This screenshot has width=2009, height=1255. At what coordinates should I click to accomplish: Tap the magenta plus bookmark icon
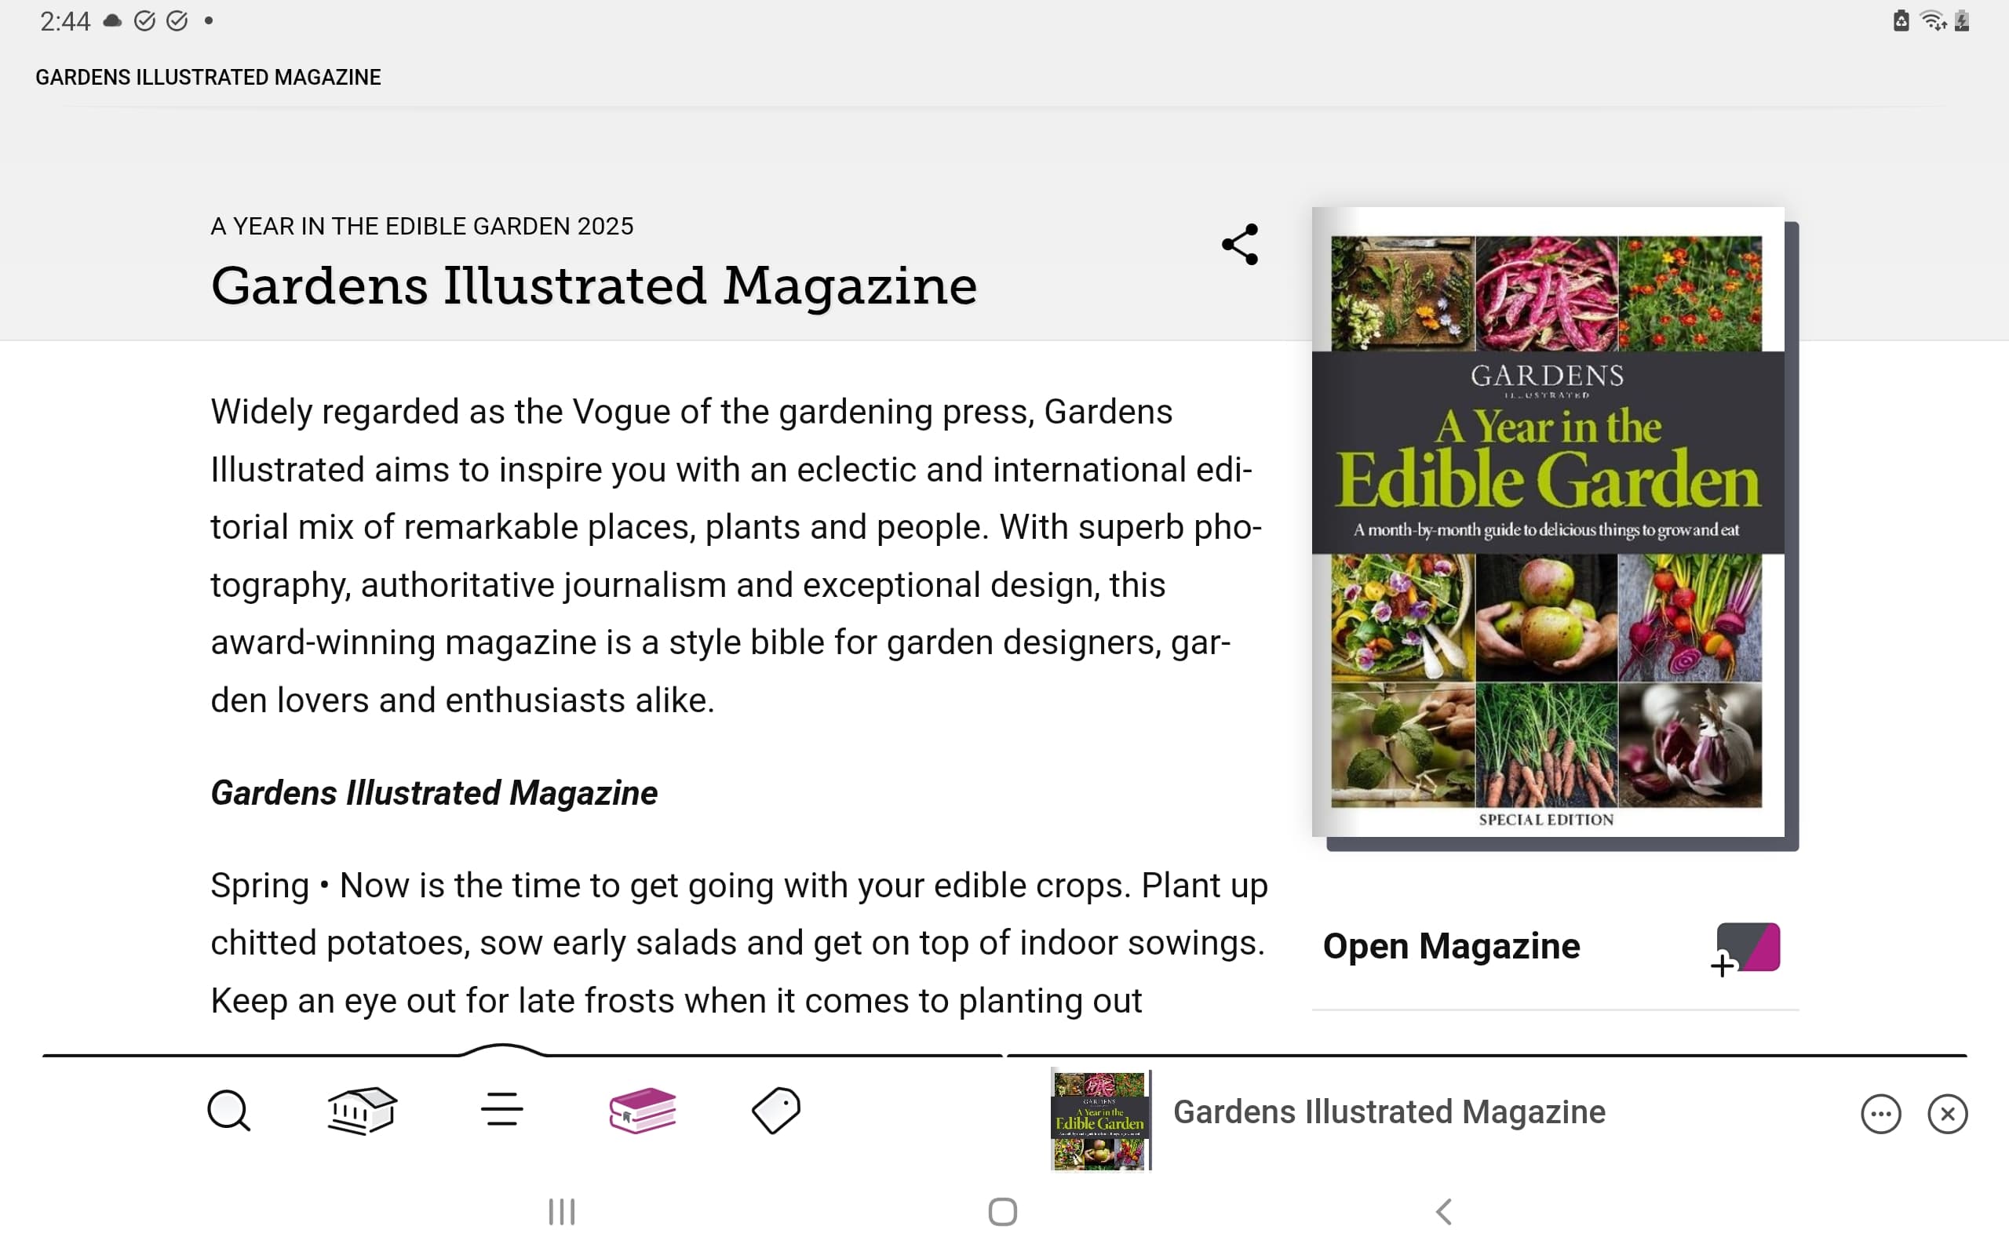1747,949
